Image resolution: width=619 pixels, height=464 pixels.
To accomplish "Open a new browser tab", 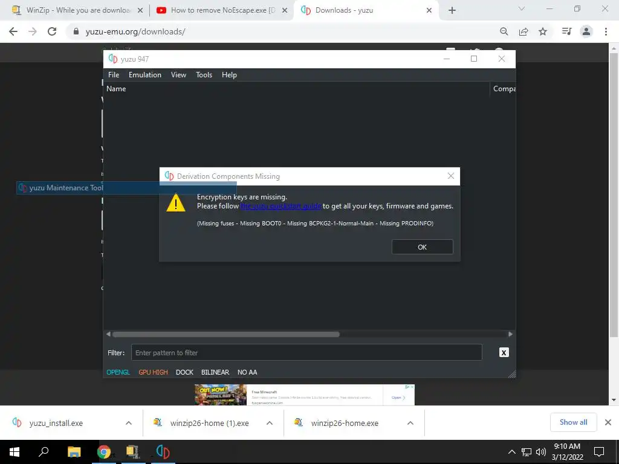I will [452, 11].
